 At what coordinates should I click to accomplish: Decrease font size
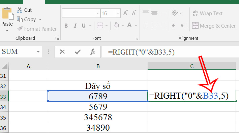[134, 13]
